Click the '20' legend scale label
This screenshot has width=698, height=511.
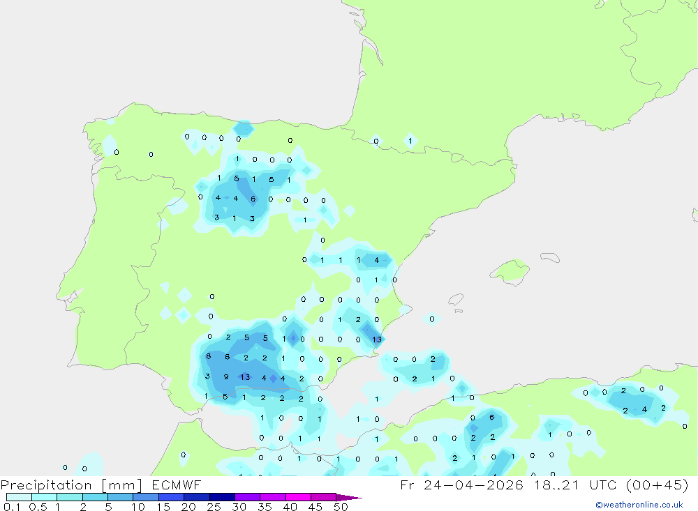pyautogui.click(x=188, y=507)
